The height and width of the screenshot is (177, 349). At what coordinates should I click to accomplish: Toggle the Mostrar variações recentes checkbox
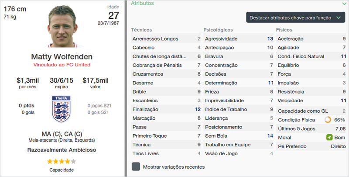click(x=136, y=167)
